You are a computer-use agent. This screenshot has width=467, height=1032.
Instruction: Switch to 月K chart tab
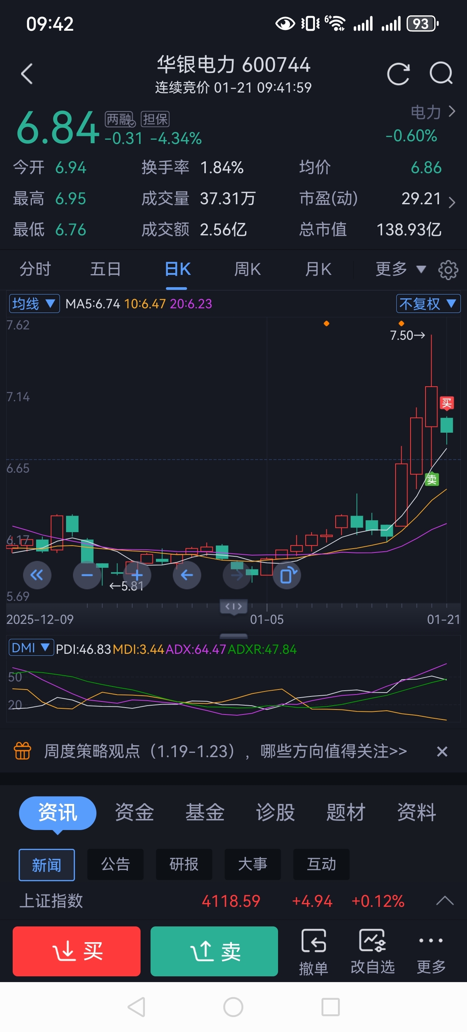[x=318, y=269]
